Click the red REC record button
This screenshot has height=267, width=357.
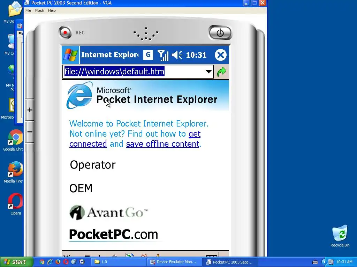[x=65, y=32]
